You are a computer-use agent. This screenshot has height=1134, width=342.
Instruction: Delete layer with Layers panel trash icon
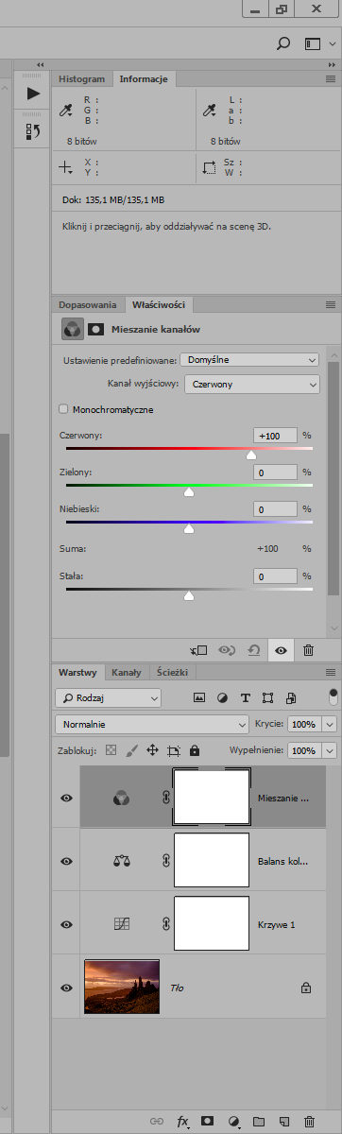click(308, 1122)
